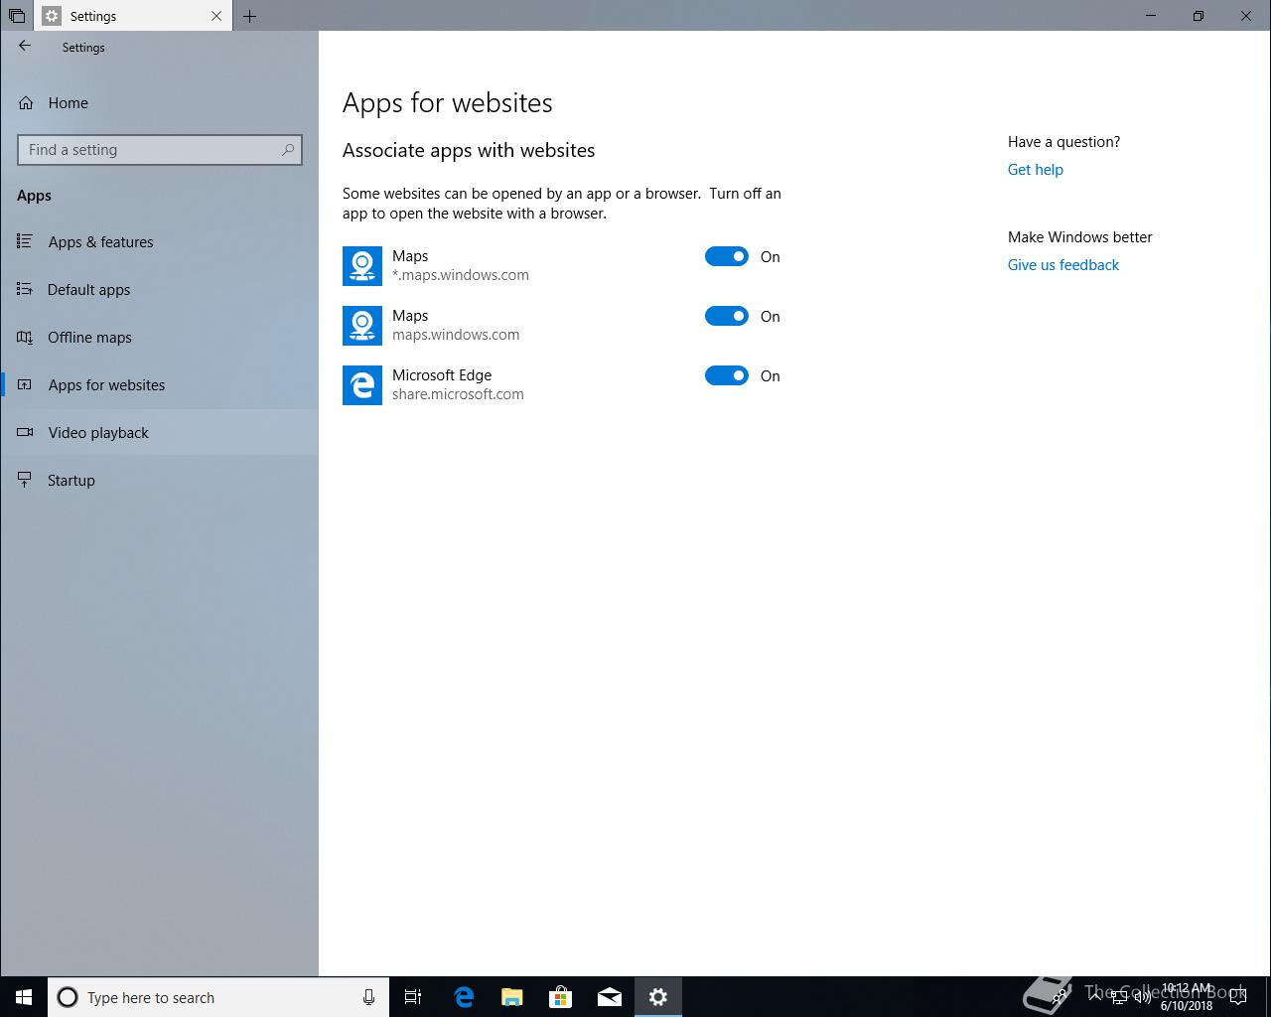Click the Apps for websites icon
Screen dimensions: 1271x1017
click(25, 384)
